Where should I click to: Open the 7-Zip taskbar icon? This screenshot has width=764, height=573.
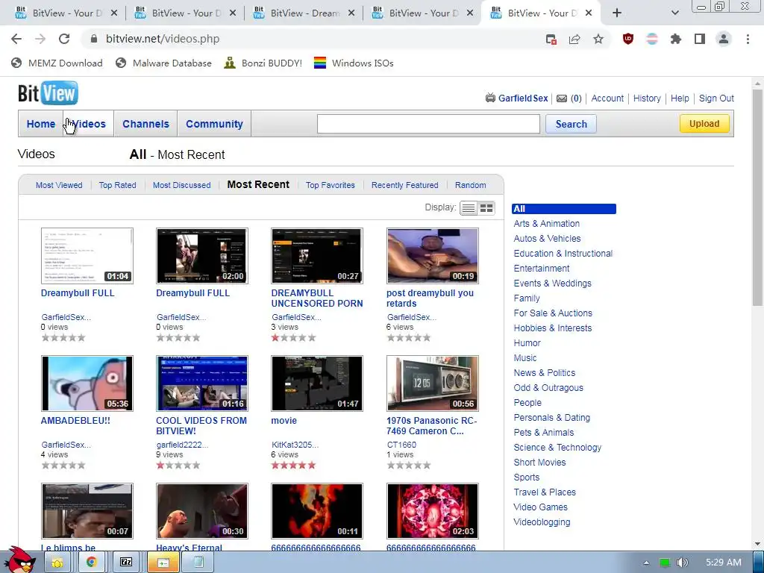pyautogui.click(x=126, y=563)
